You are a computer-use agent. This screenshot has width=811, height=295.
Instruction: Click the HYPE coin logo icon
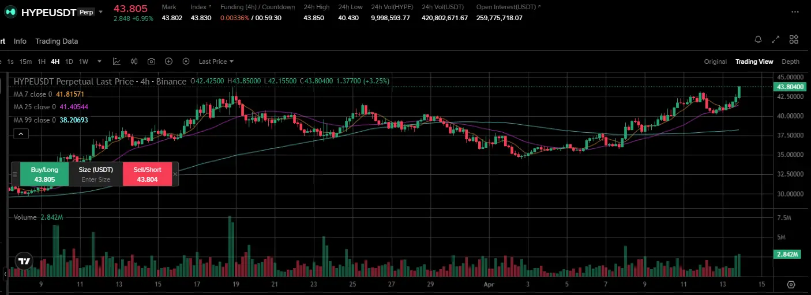pyautogui.click(x=10, y=12)
